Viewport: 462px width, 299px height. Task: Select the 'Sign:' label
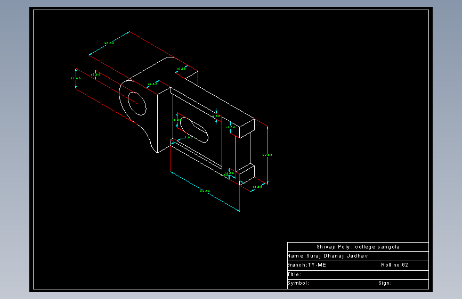click(x=385, y=283)
